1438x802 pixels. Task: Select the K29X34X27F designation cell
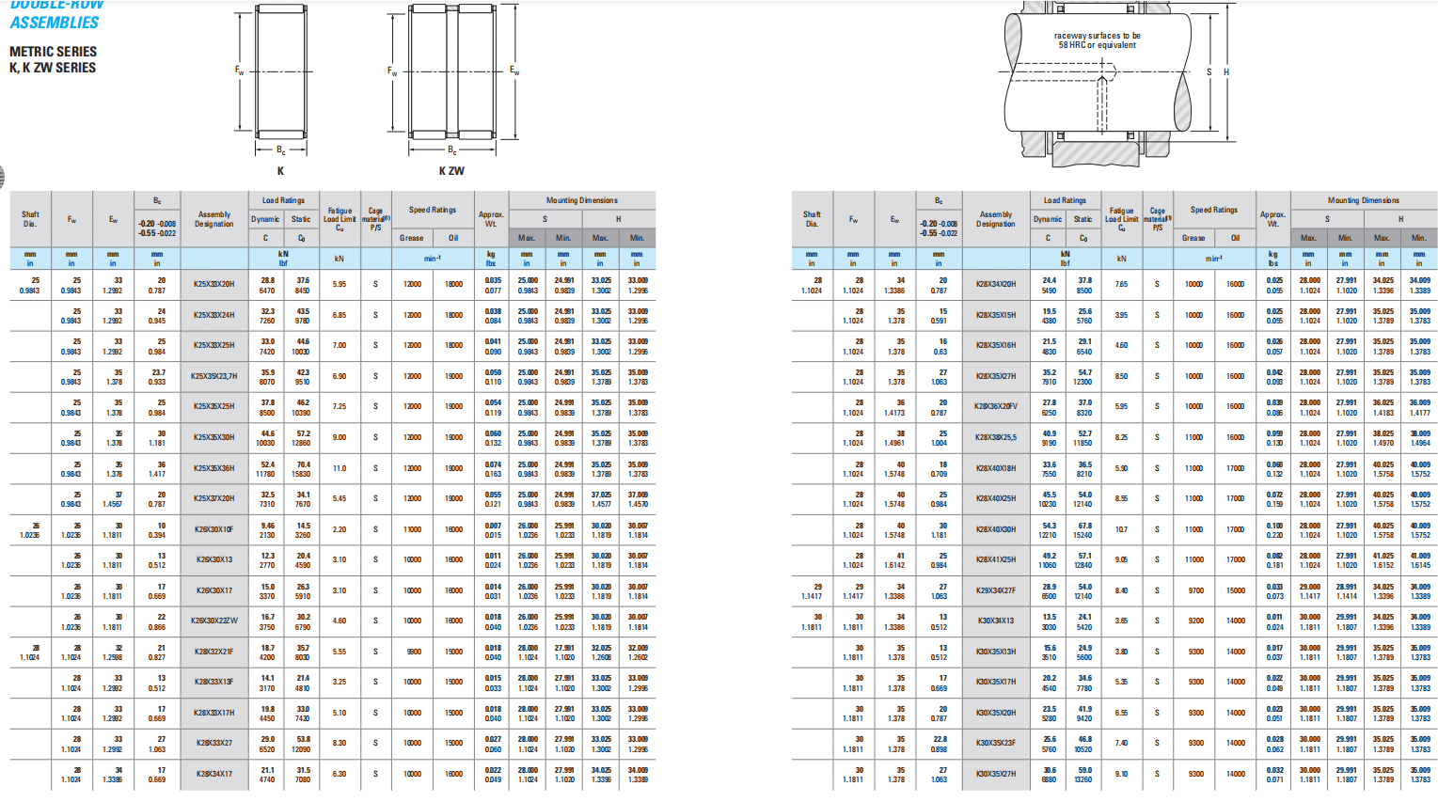(x=996, y=590)
